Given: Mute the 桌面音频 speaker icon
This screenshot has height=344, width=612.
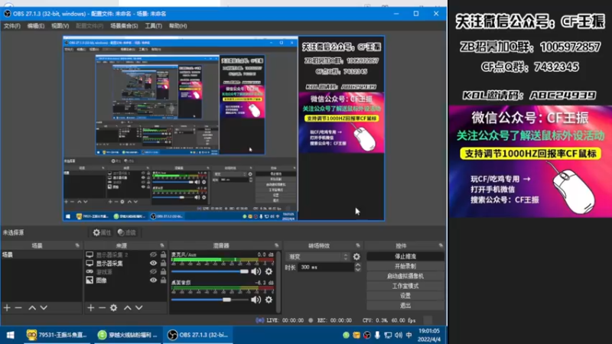Looking at the screenshot, I should pos(256,300).
